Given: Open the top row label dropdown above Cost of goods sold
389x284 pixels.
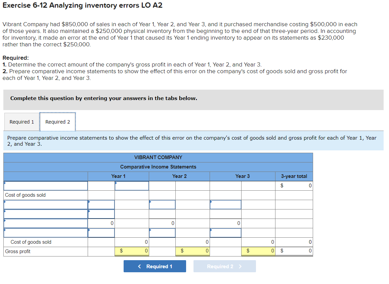Looking at the screenshot, I should click(45, 185).
